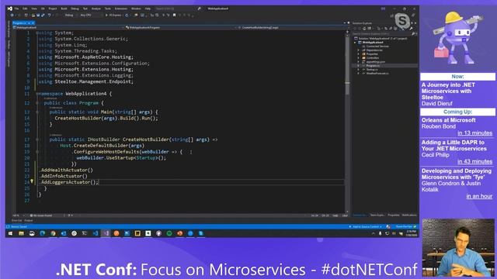Screen dimensions: 497x279
Task: Open the CreateHostBuilder member navigation dropdown
Action: coord(292,28)
